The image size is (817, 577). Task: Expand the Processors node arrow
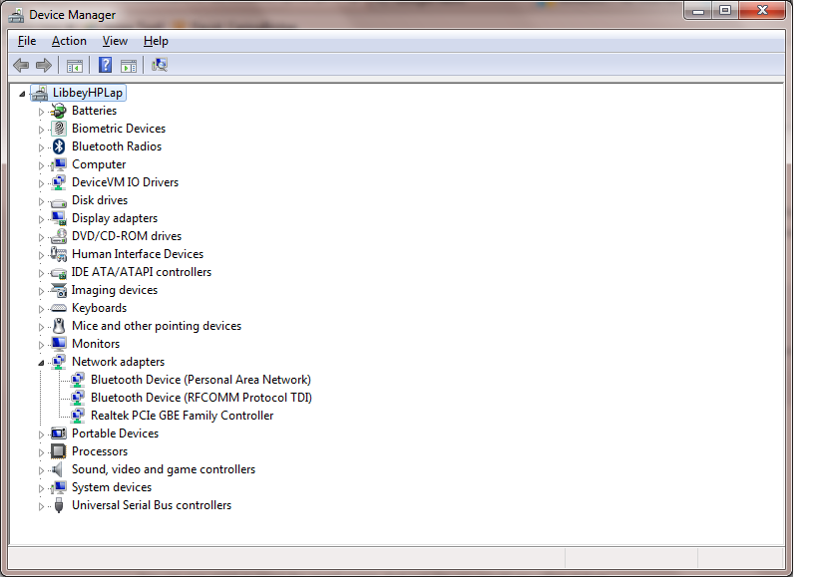(x=41, y=452)
